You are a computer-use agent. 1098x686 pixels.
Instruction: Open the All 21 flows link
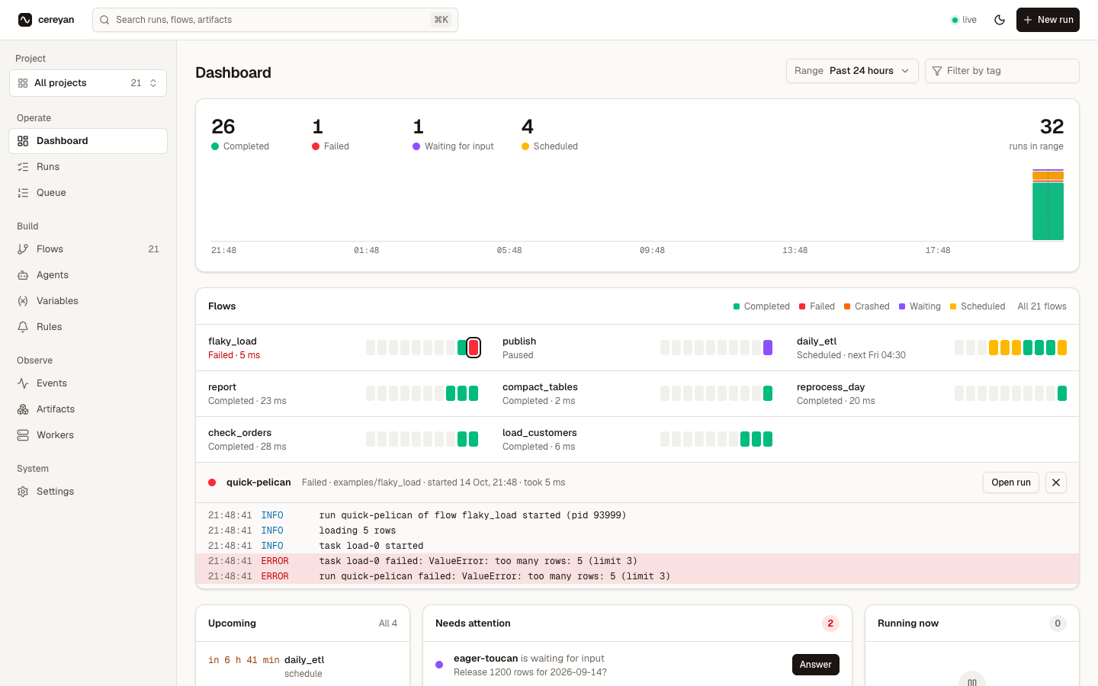pos(1042,306)
